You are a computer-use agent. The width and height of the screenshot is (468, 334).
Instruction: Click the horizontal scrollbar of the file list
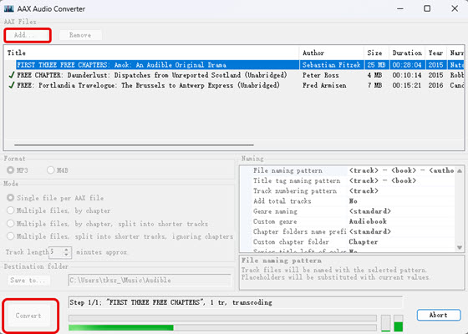tap(134, 145)
